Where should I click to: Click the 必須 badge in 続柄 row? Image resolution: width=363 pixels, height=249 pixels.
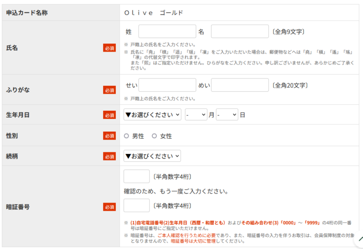[x=109, y=156]
